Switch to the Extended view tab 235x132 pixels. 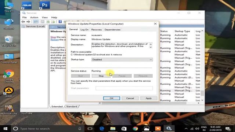tap(57, 106)
